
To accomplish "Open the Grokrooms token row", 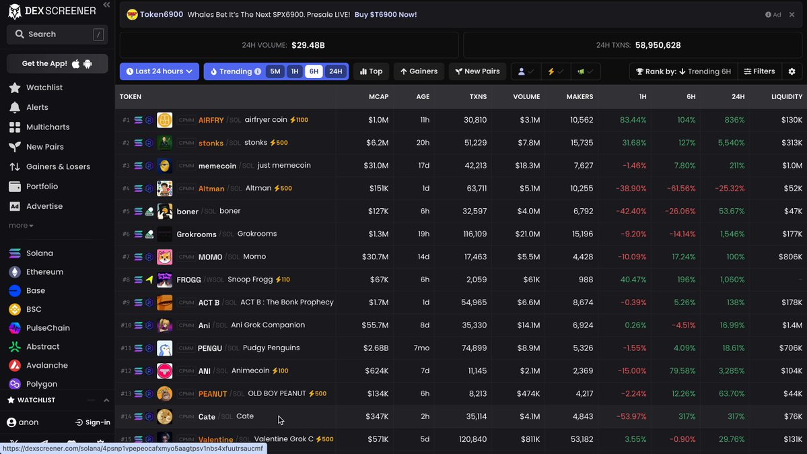I will [461, 234].
